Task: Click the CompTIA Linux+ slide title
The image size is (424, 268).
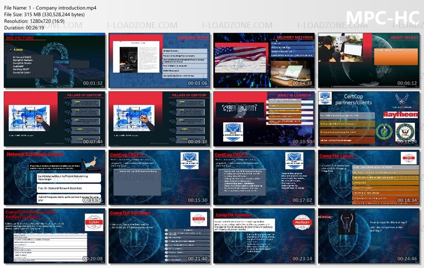Action: click(x=337, y=156)
